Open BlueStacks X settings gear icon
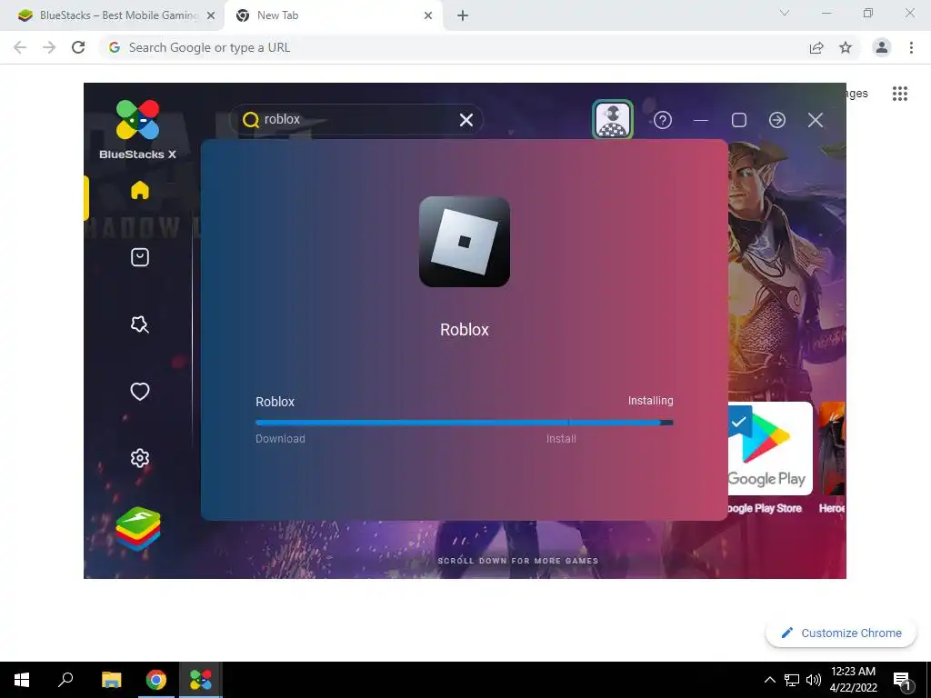The image size is (931, 698). click(x=139, y=458)
